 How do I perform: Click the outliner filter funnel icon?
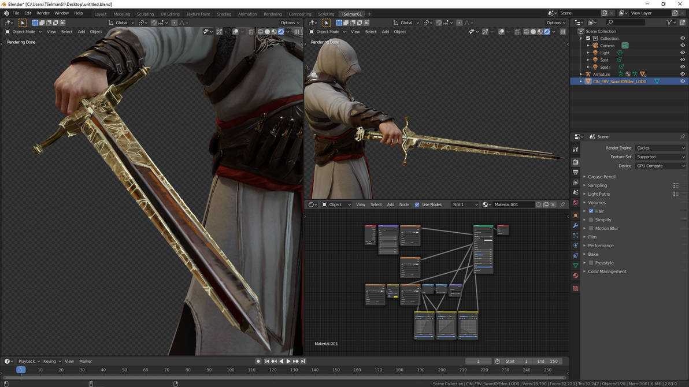point(669,23)
